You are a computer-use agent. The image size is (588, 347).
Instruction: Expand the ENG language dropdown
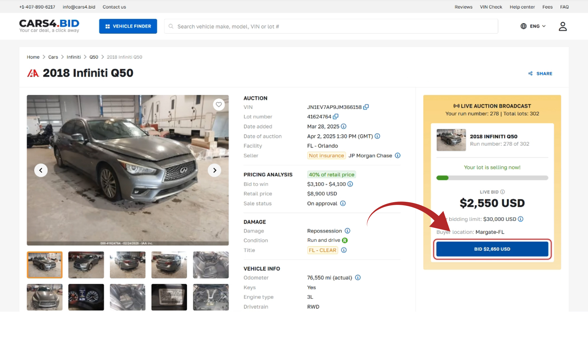tap(538, 26)
